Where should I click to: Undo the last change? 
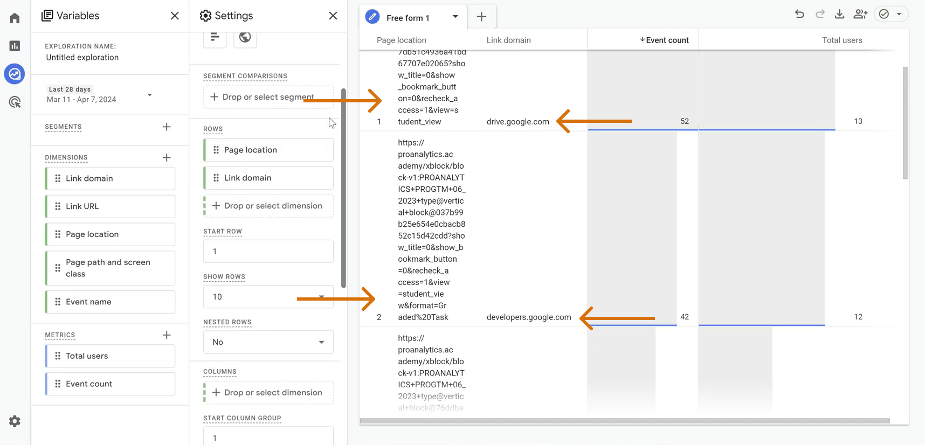(799, 14)
